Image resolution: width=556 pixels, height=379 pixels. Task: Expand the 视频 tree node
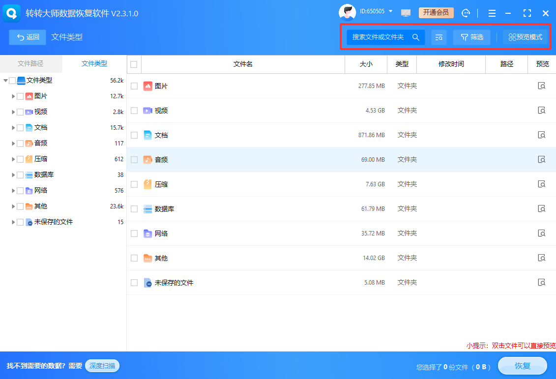tap(13, 112)
